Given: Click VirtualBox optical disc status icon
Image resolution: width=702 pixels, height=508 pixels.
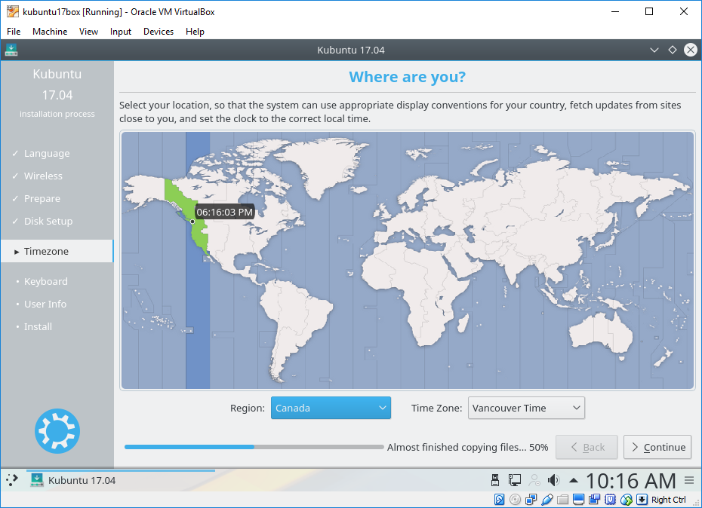Looking at the screenshot, I should click(x=516, y=500).
